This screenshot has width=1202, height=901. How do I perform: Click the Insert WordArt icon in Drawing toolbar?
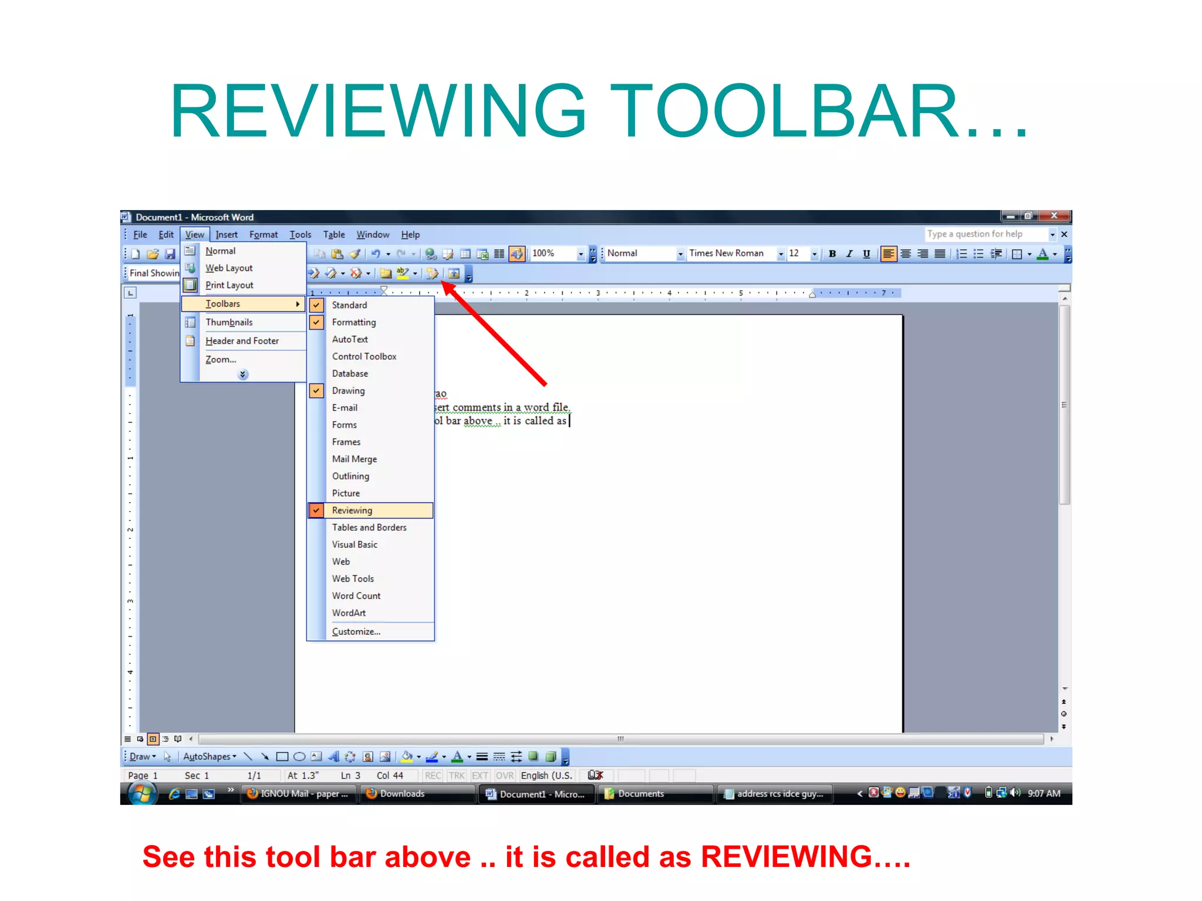(x=333, y=757)
